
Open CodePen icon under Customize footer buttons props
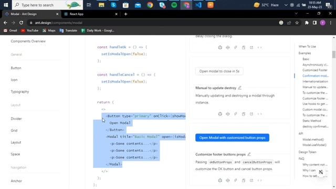pyautogui.click(x=228, y=181)
